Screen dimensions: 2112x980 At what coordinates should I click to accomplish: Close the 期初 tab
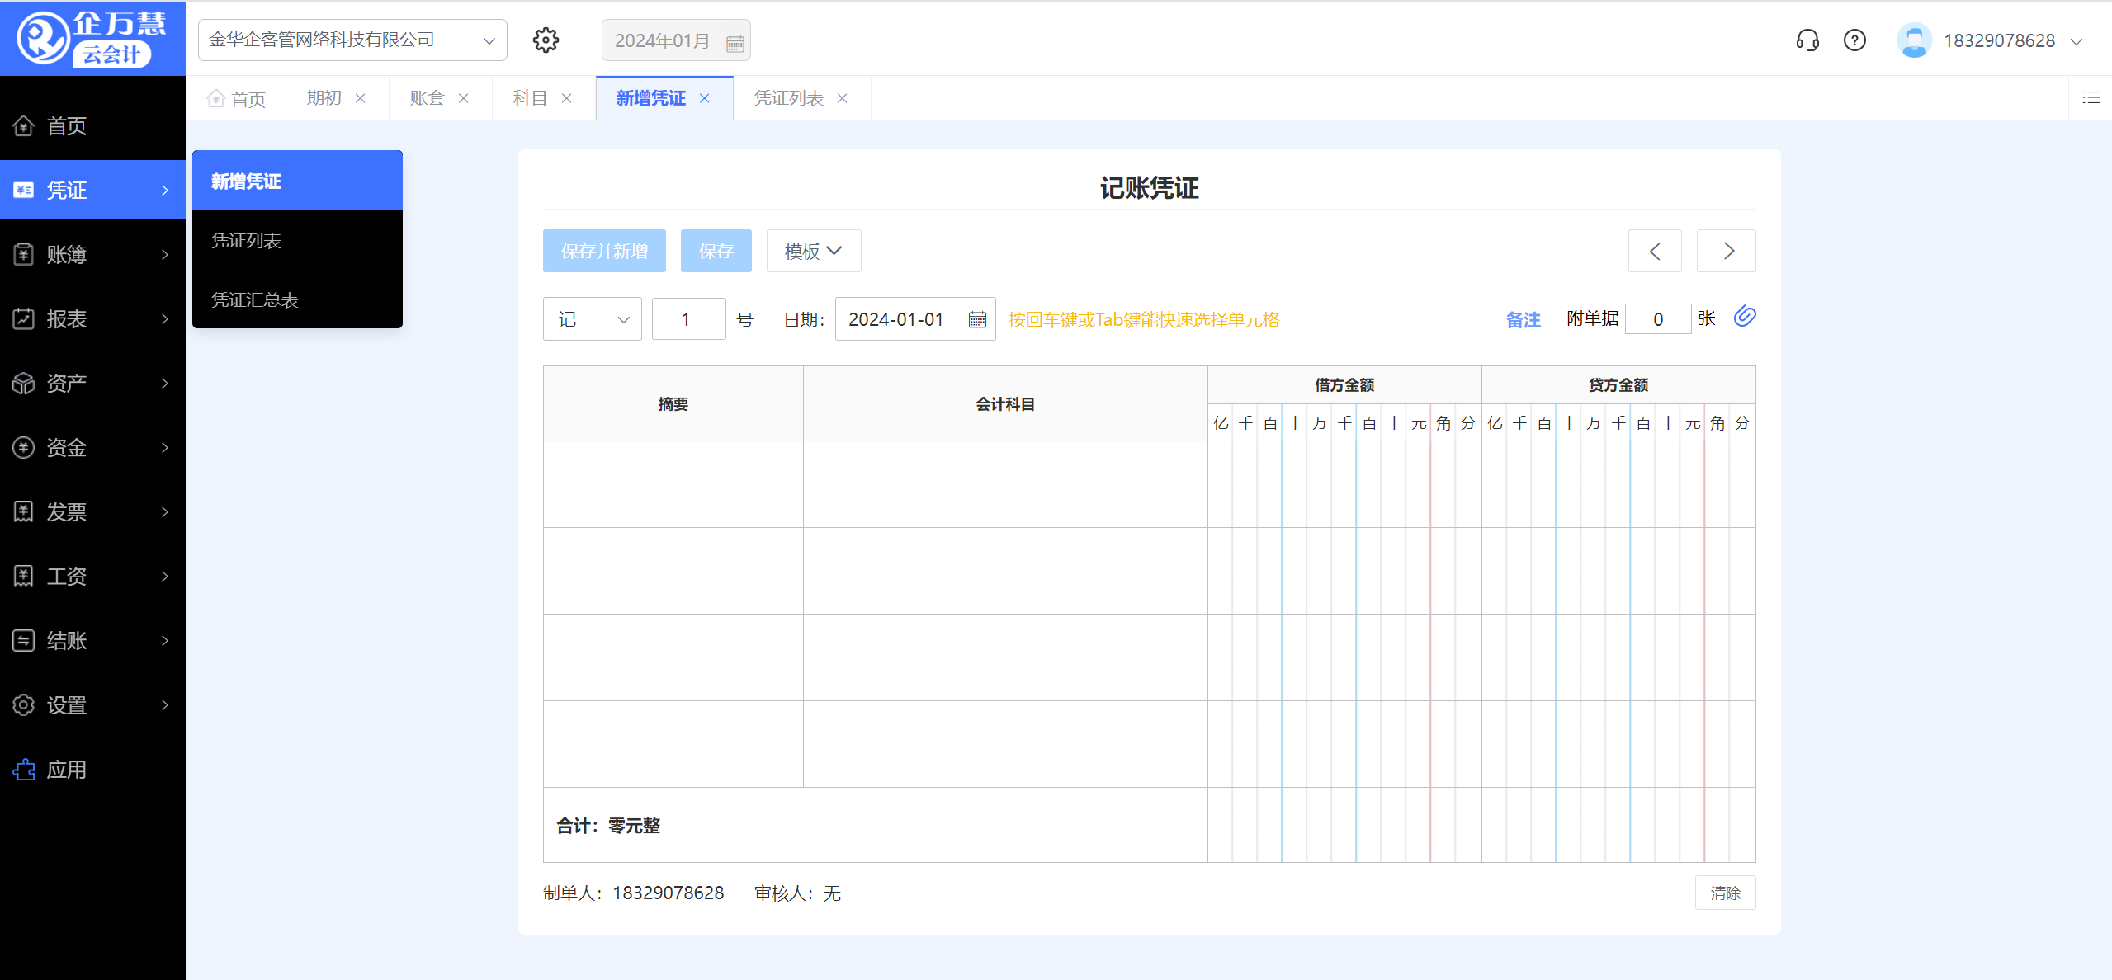361,98
